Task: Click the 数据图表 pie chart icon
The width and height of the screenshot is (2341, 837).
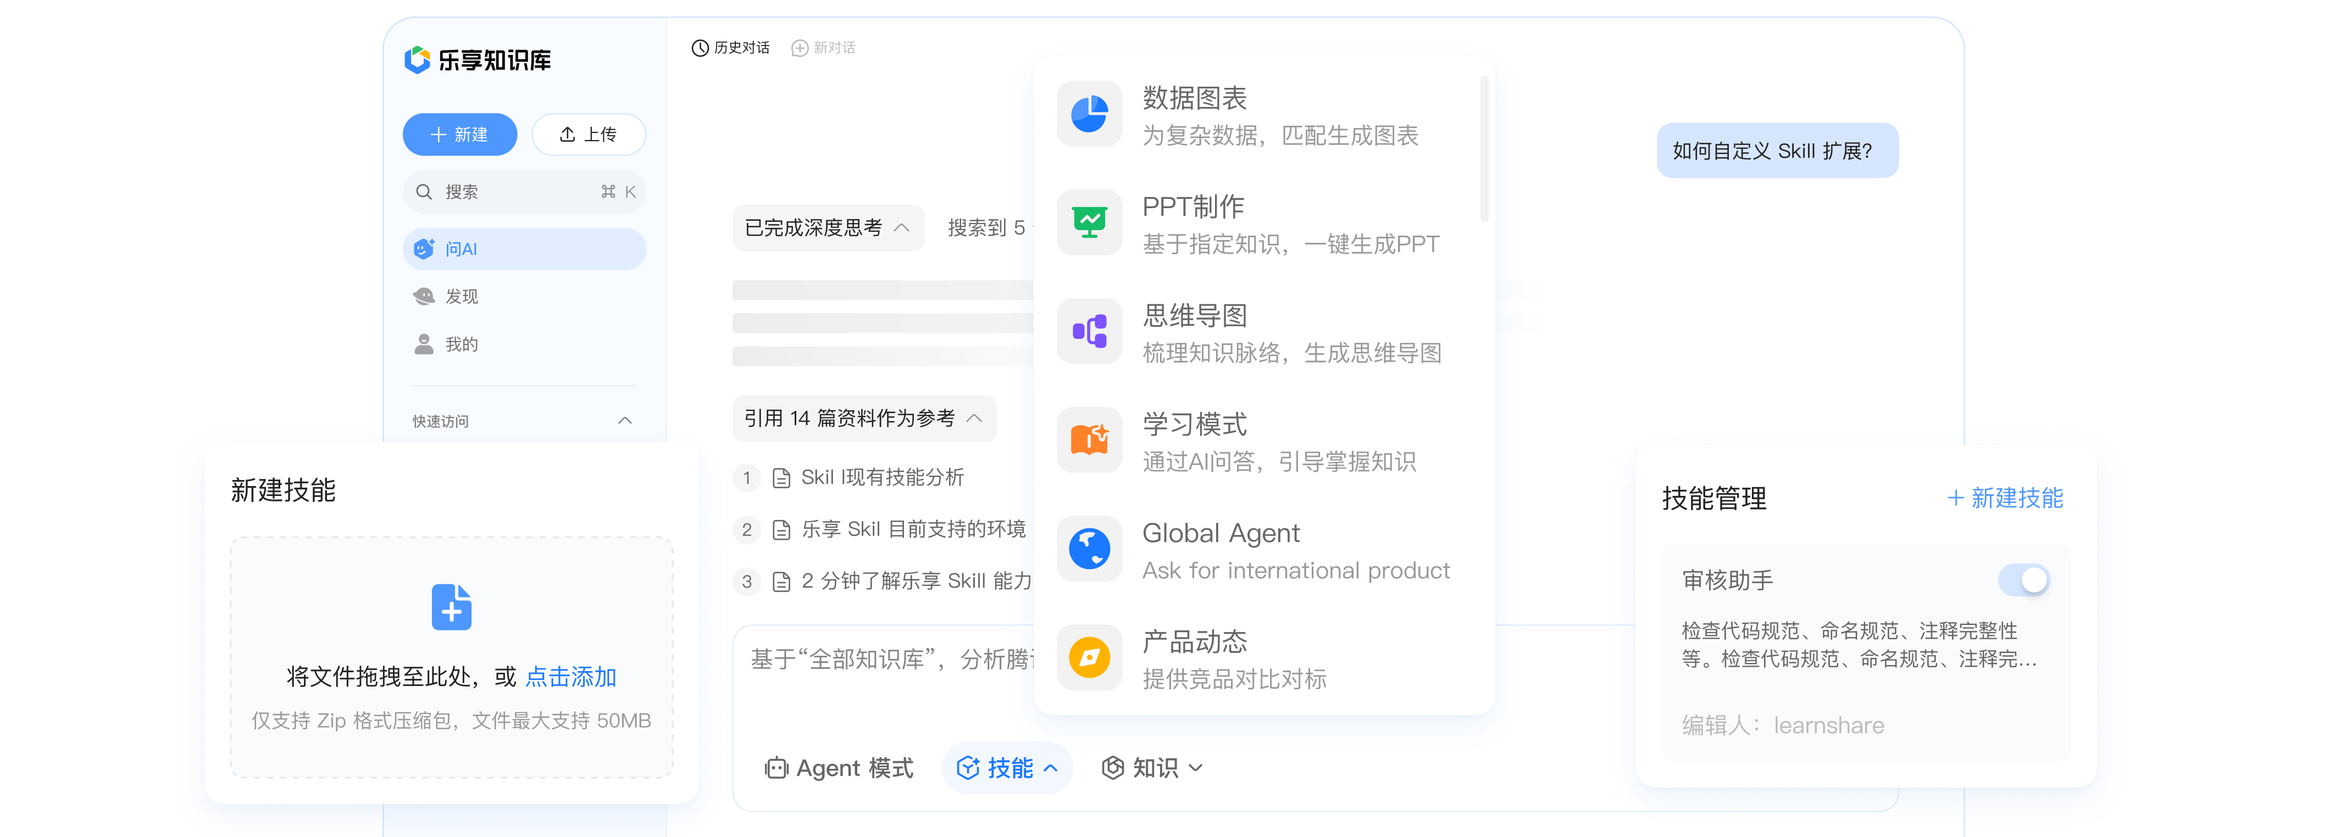Action: (1089, 114)
